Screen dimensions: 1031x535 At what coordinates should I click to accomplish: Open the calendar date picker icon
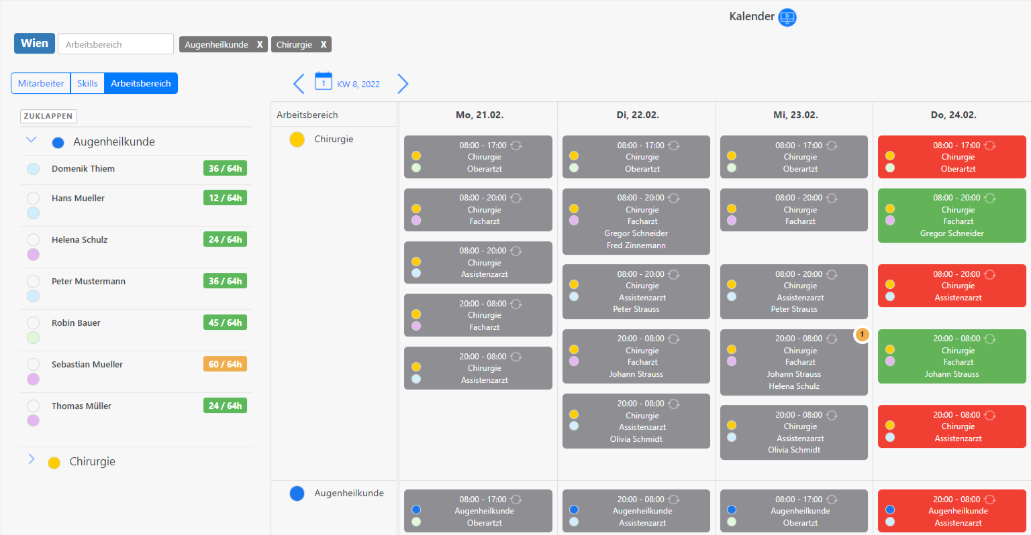tap(324, 81)
